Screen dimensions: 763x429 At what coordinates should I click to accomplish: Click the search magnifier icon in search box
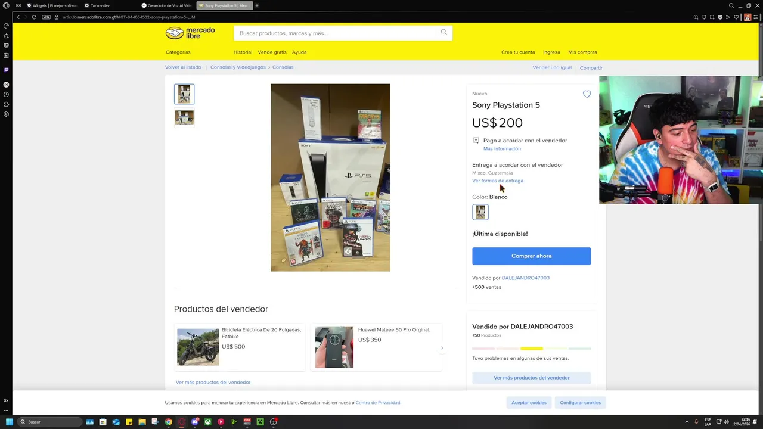click(x=443, y=32)
